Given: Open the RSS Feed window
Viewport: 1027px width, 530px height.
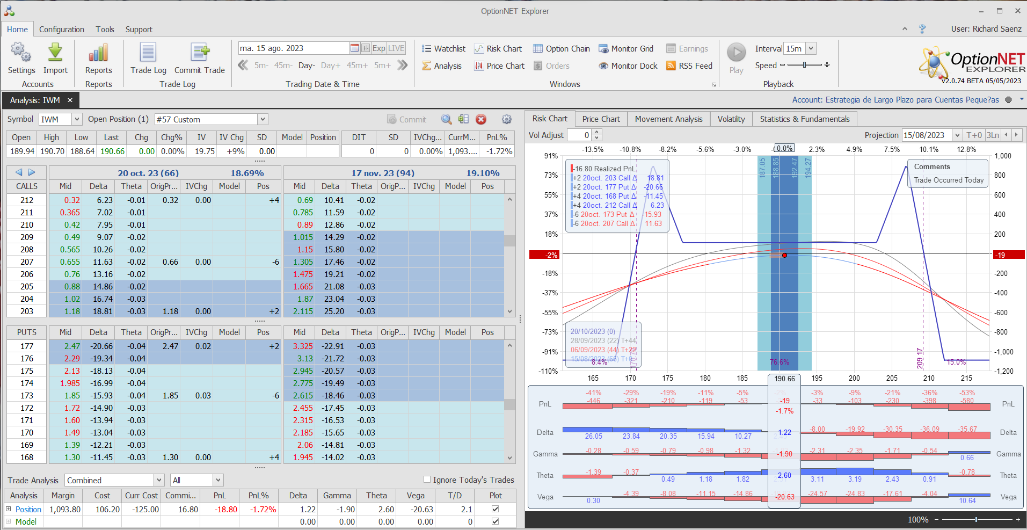Looking at the screenshot, I should tap(689, 66).
